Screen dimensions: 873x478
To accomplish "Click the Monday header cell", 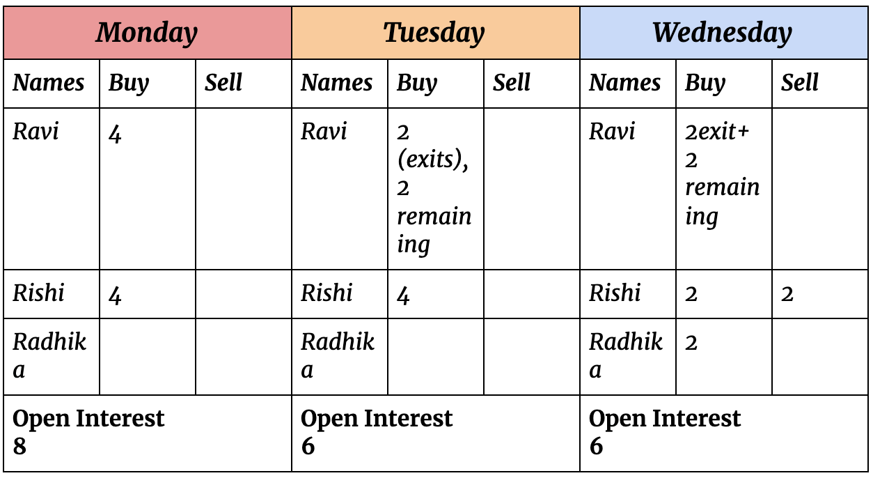I will [147, 33].
